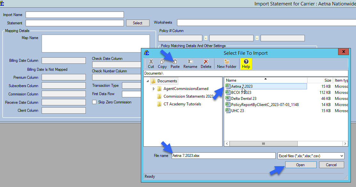Click inside the Import Name field
Image resolution: width=356 pixels, height=187 pixels.
coord(74,14)
